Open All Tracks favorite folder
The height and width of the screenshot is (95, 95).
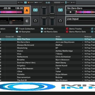pos(47,29)
